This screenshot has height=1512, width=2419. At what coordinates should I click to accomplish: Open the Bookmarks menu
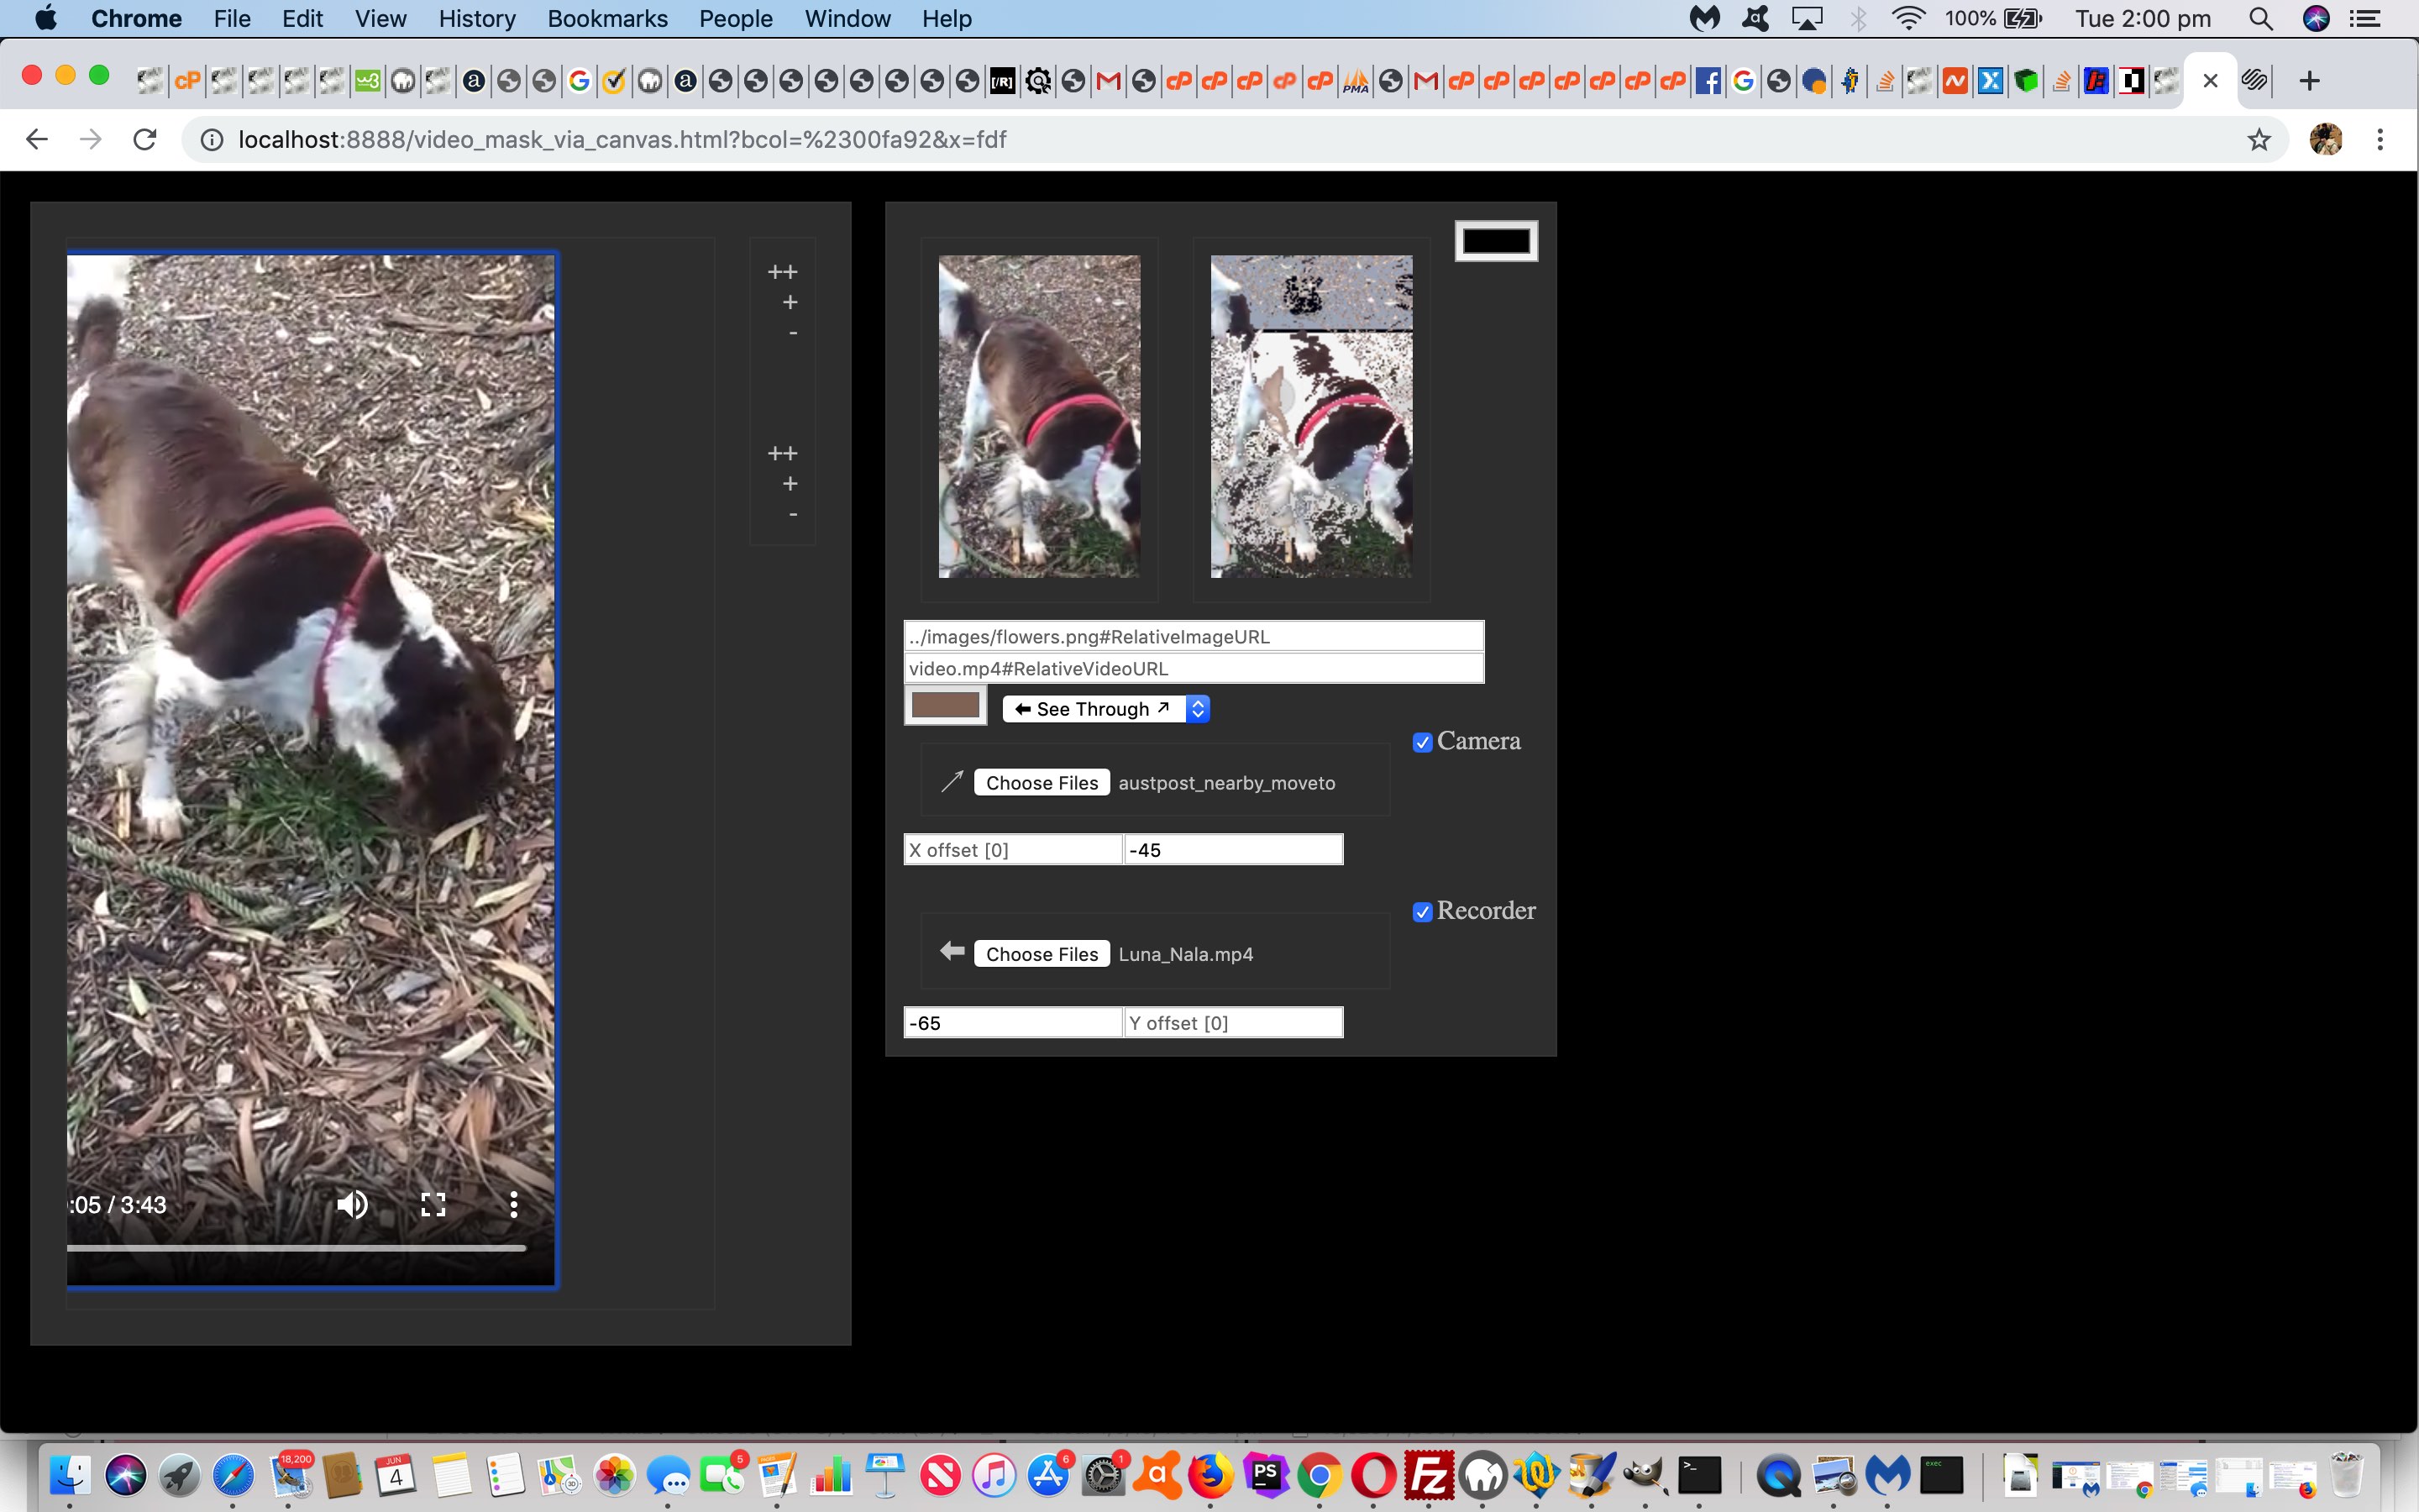[x=606, y=19]
